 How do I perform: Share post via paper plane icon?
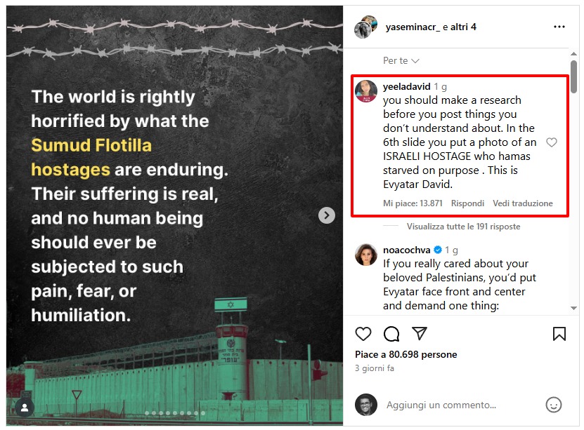click(x=420, y=334)
